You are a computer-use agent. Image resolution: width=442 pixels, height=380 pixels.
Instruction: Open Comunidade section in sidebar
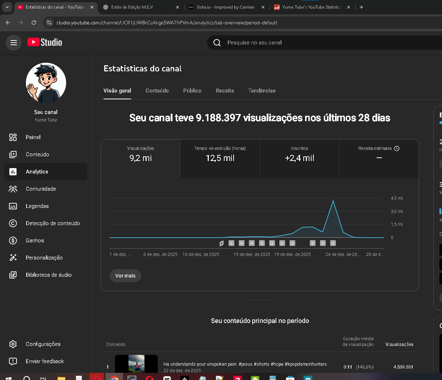click(41, 189)
